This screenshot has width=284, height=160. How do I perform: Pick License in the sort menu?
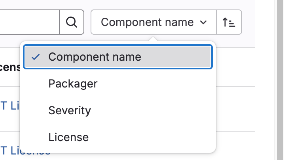pos(118,137)
